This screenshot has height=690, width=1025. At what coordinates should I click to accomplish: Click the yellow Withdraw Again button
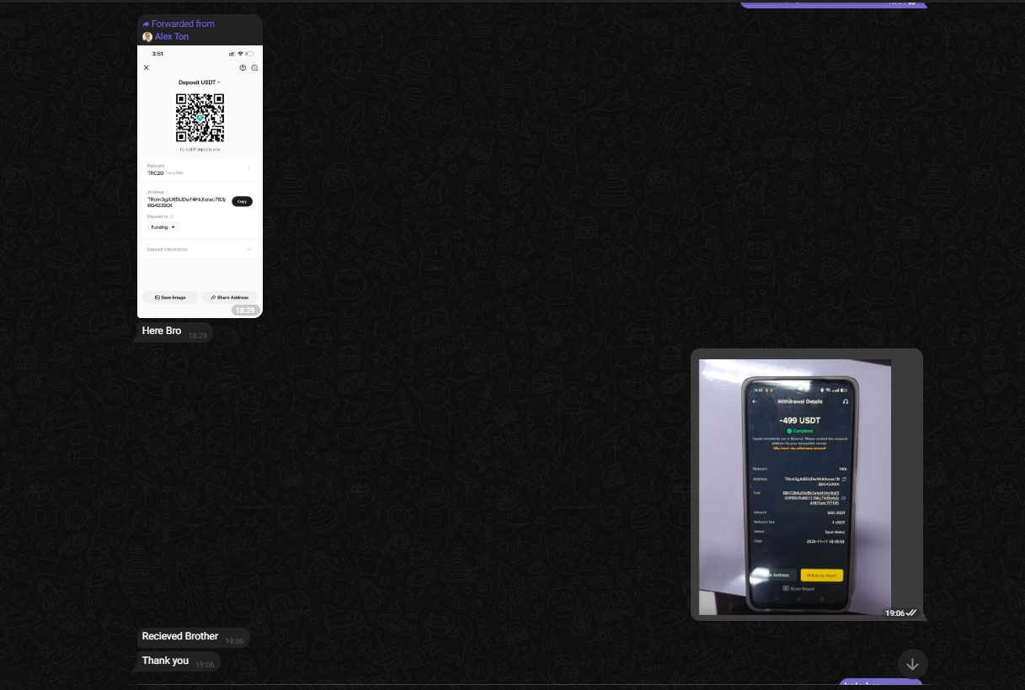820,576
